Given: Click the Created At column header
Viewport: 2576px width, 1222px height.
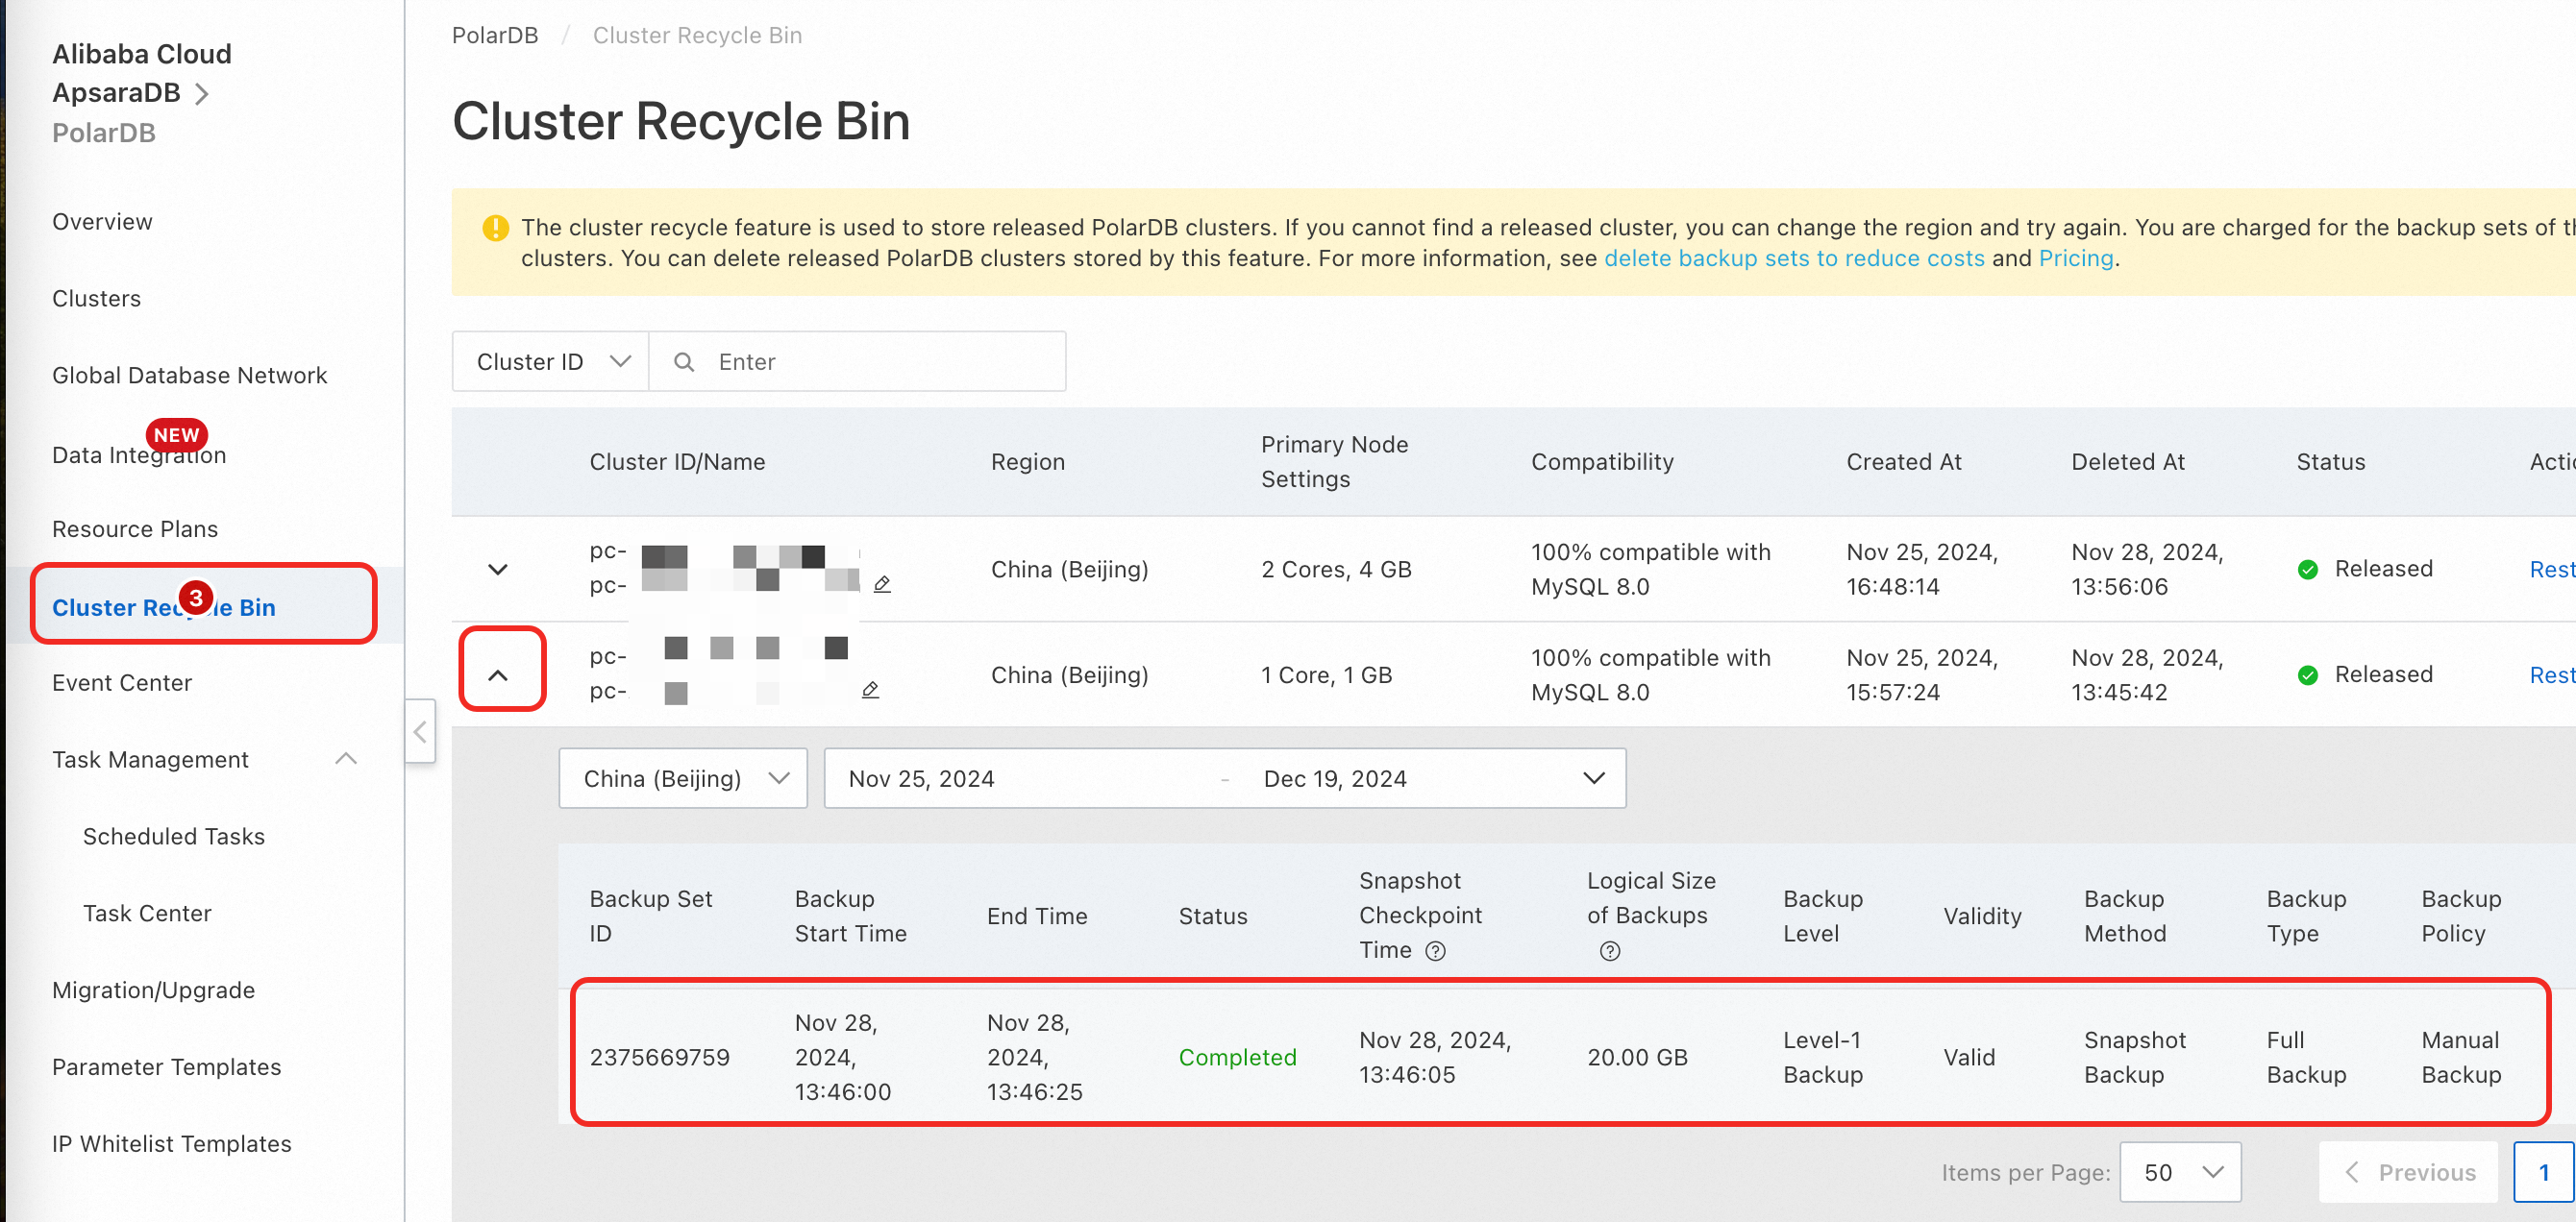Looking at the screenshot, I should pos(1904,462).
